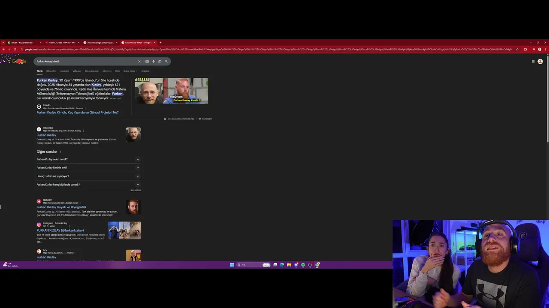Close the furkan kızılay kimdir tab

pos(155,42)
